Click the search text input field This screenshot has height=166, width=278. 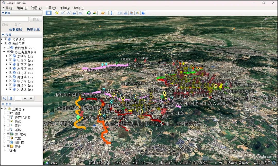tap(15, 19)
